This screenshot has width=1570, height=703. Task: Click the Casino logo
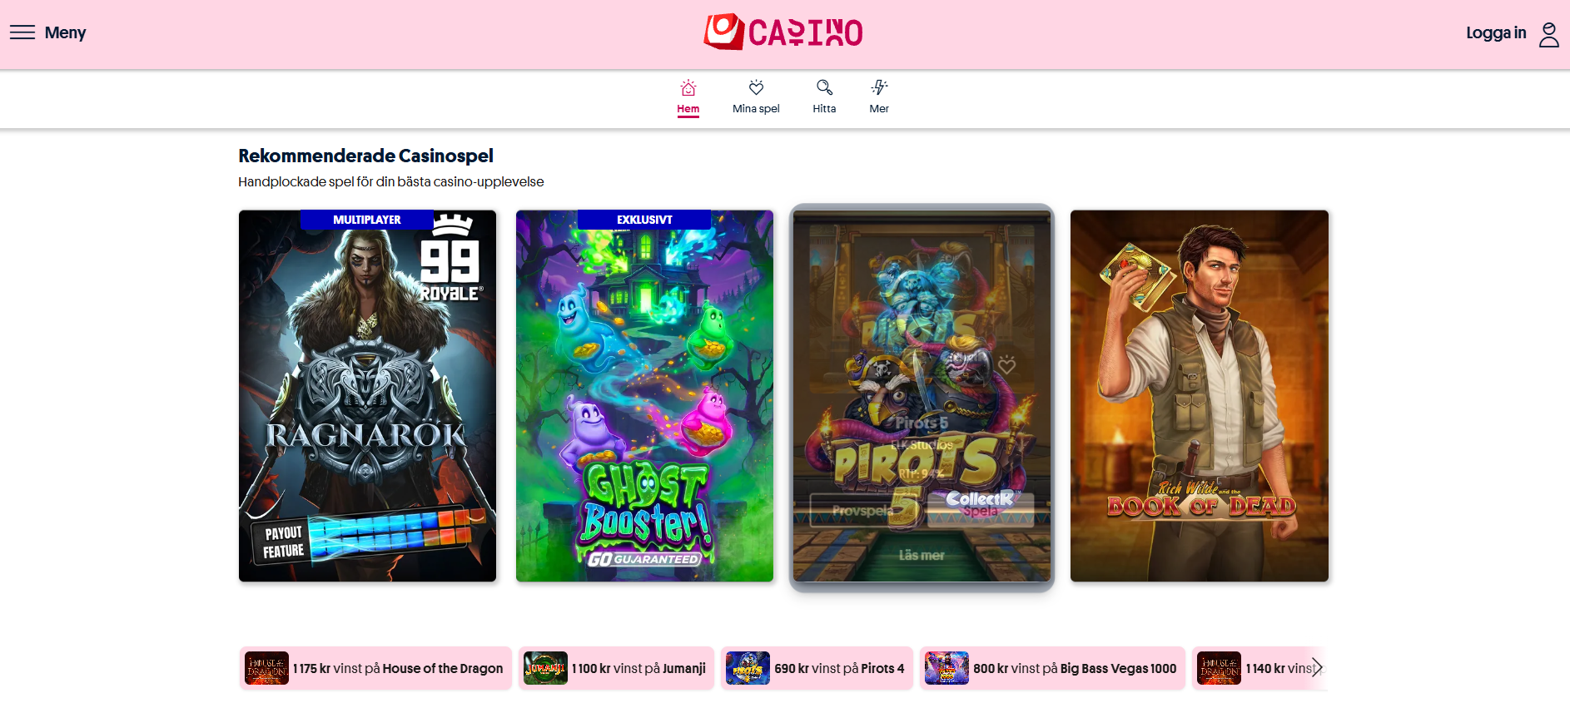(x=783, y=32)
